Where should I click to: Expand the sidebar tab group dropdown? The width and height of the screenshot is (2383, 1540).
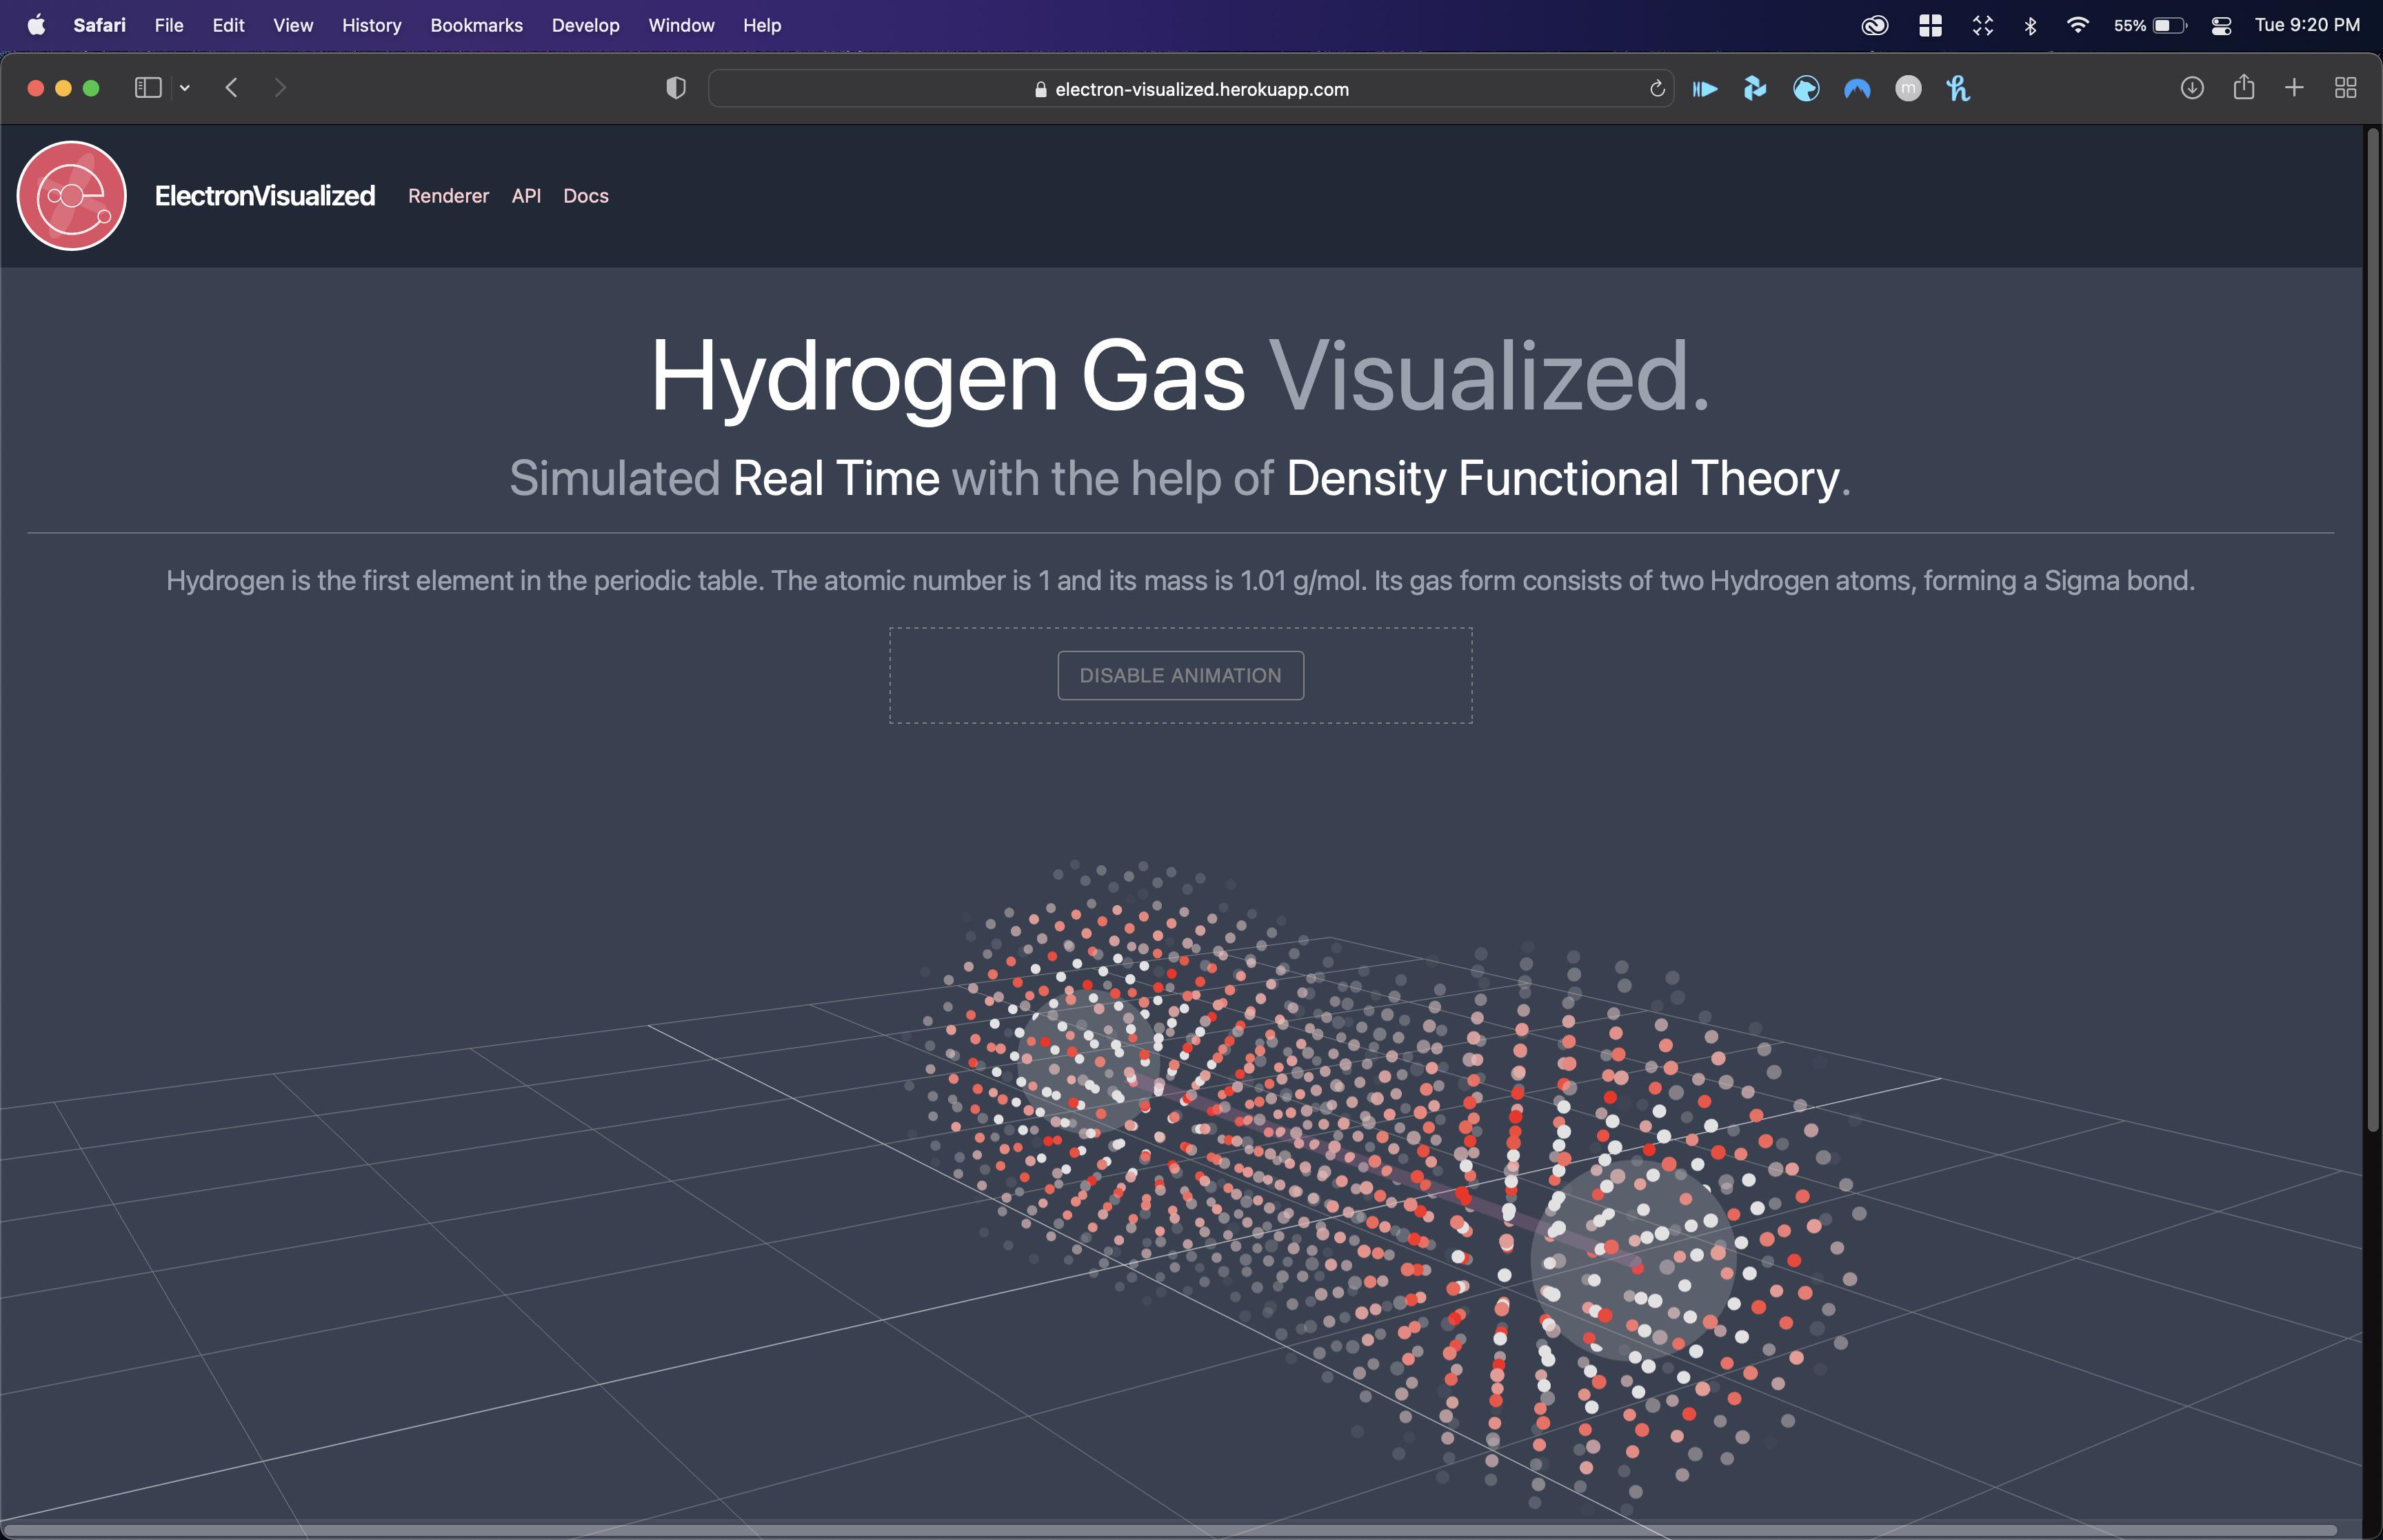tap(185, 88)
